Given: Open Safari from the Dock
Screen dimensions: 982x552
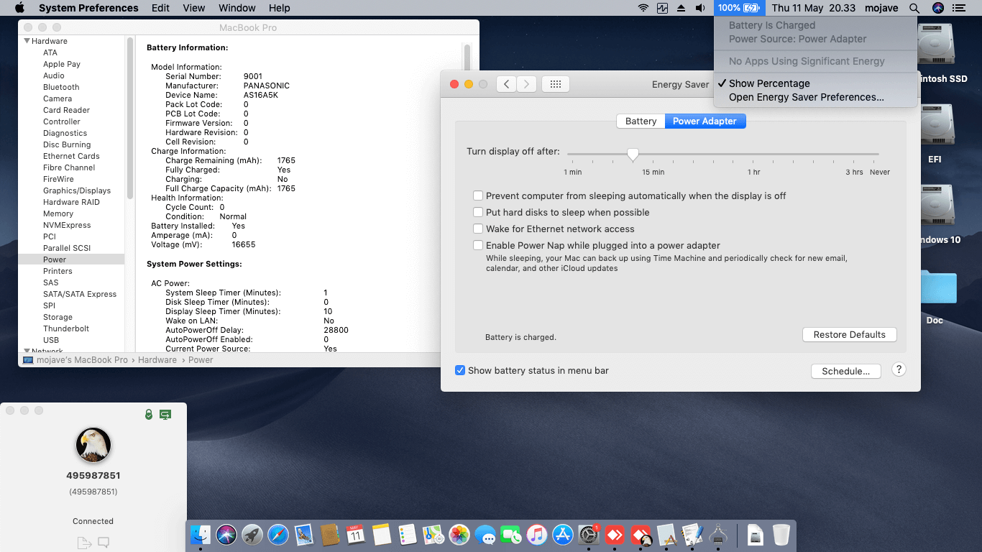Looking at the screenshot, I should [278, 535].
